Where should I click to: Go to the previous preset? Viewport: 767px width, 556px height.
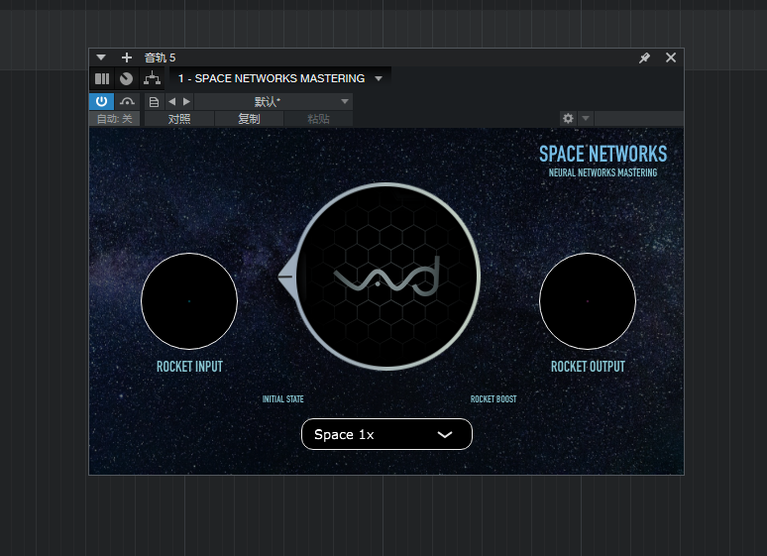tap(172, 102)
